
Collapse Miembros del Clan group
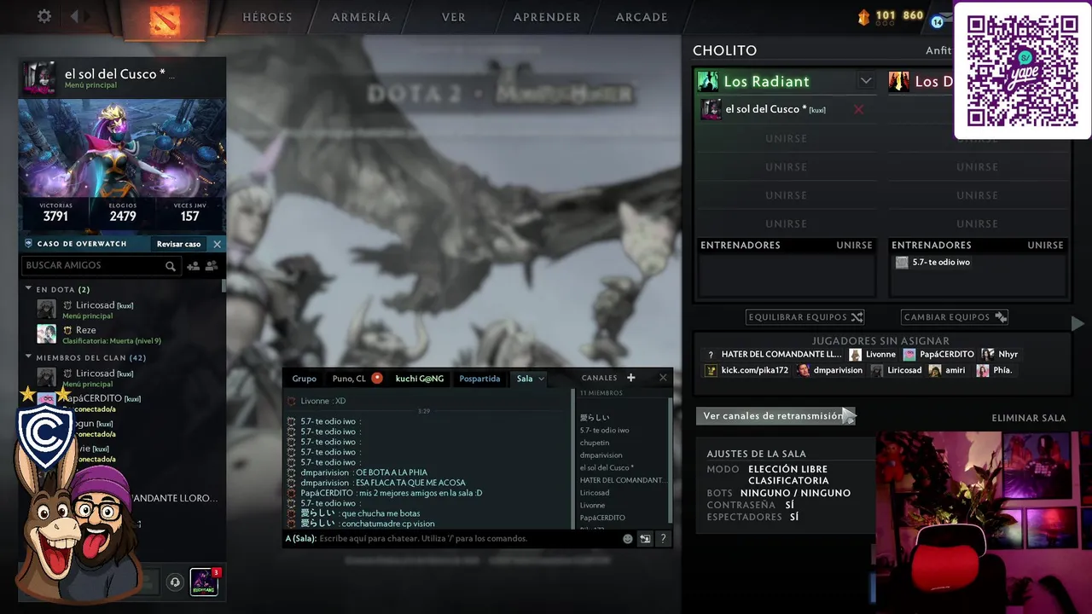[28, 357]
